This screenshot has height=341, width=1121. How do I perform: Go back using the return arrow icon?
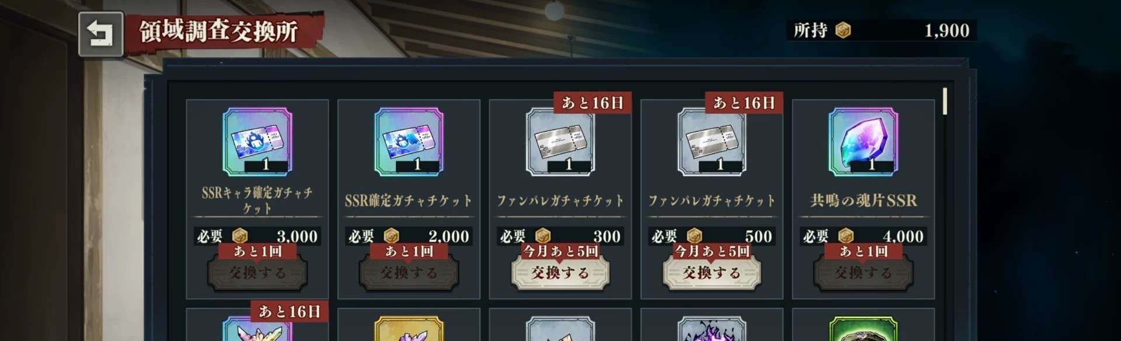101,34
